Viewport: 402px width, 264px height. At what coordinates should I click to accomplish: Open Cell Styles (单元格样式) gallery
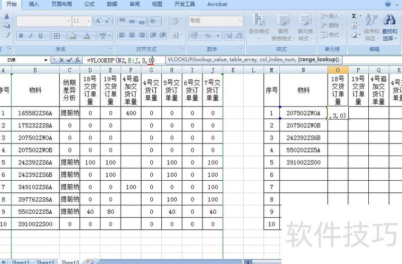point(305,28)
